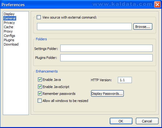
Task: Uncheck the Enable Java checkbox
Action: pos(40,80)
